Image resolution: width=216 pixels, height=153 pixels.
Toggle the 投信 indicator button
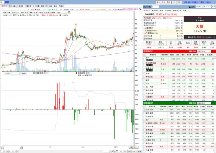13,12
